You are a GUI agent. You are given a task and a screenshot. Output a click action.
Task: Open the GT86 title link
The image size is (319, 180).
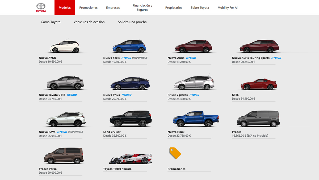pos(235,95)
